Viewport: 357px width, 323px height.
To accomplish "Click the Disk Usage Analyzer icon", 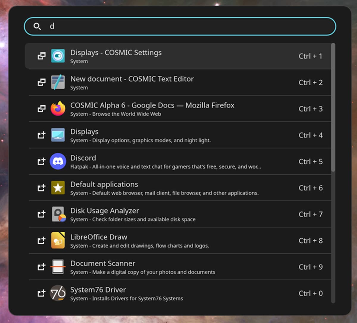I will tap(58, 214).
